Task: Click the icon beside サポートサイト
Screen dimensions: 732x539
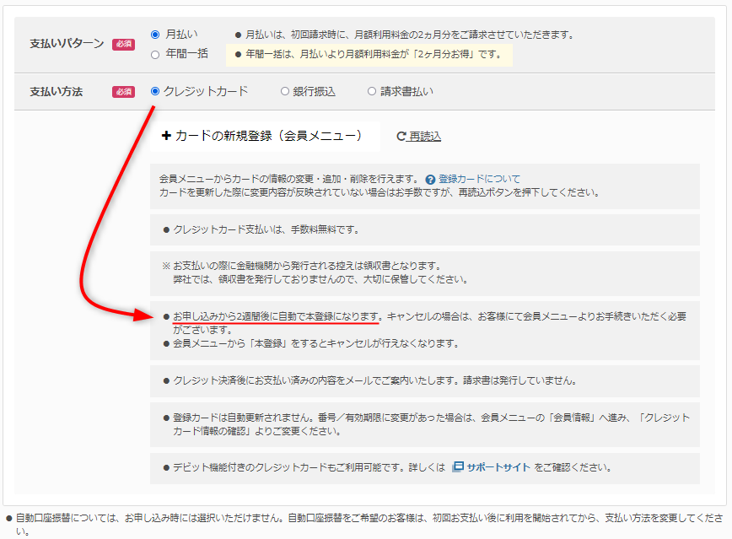Action: click(458, 466)
